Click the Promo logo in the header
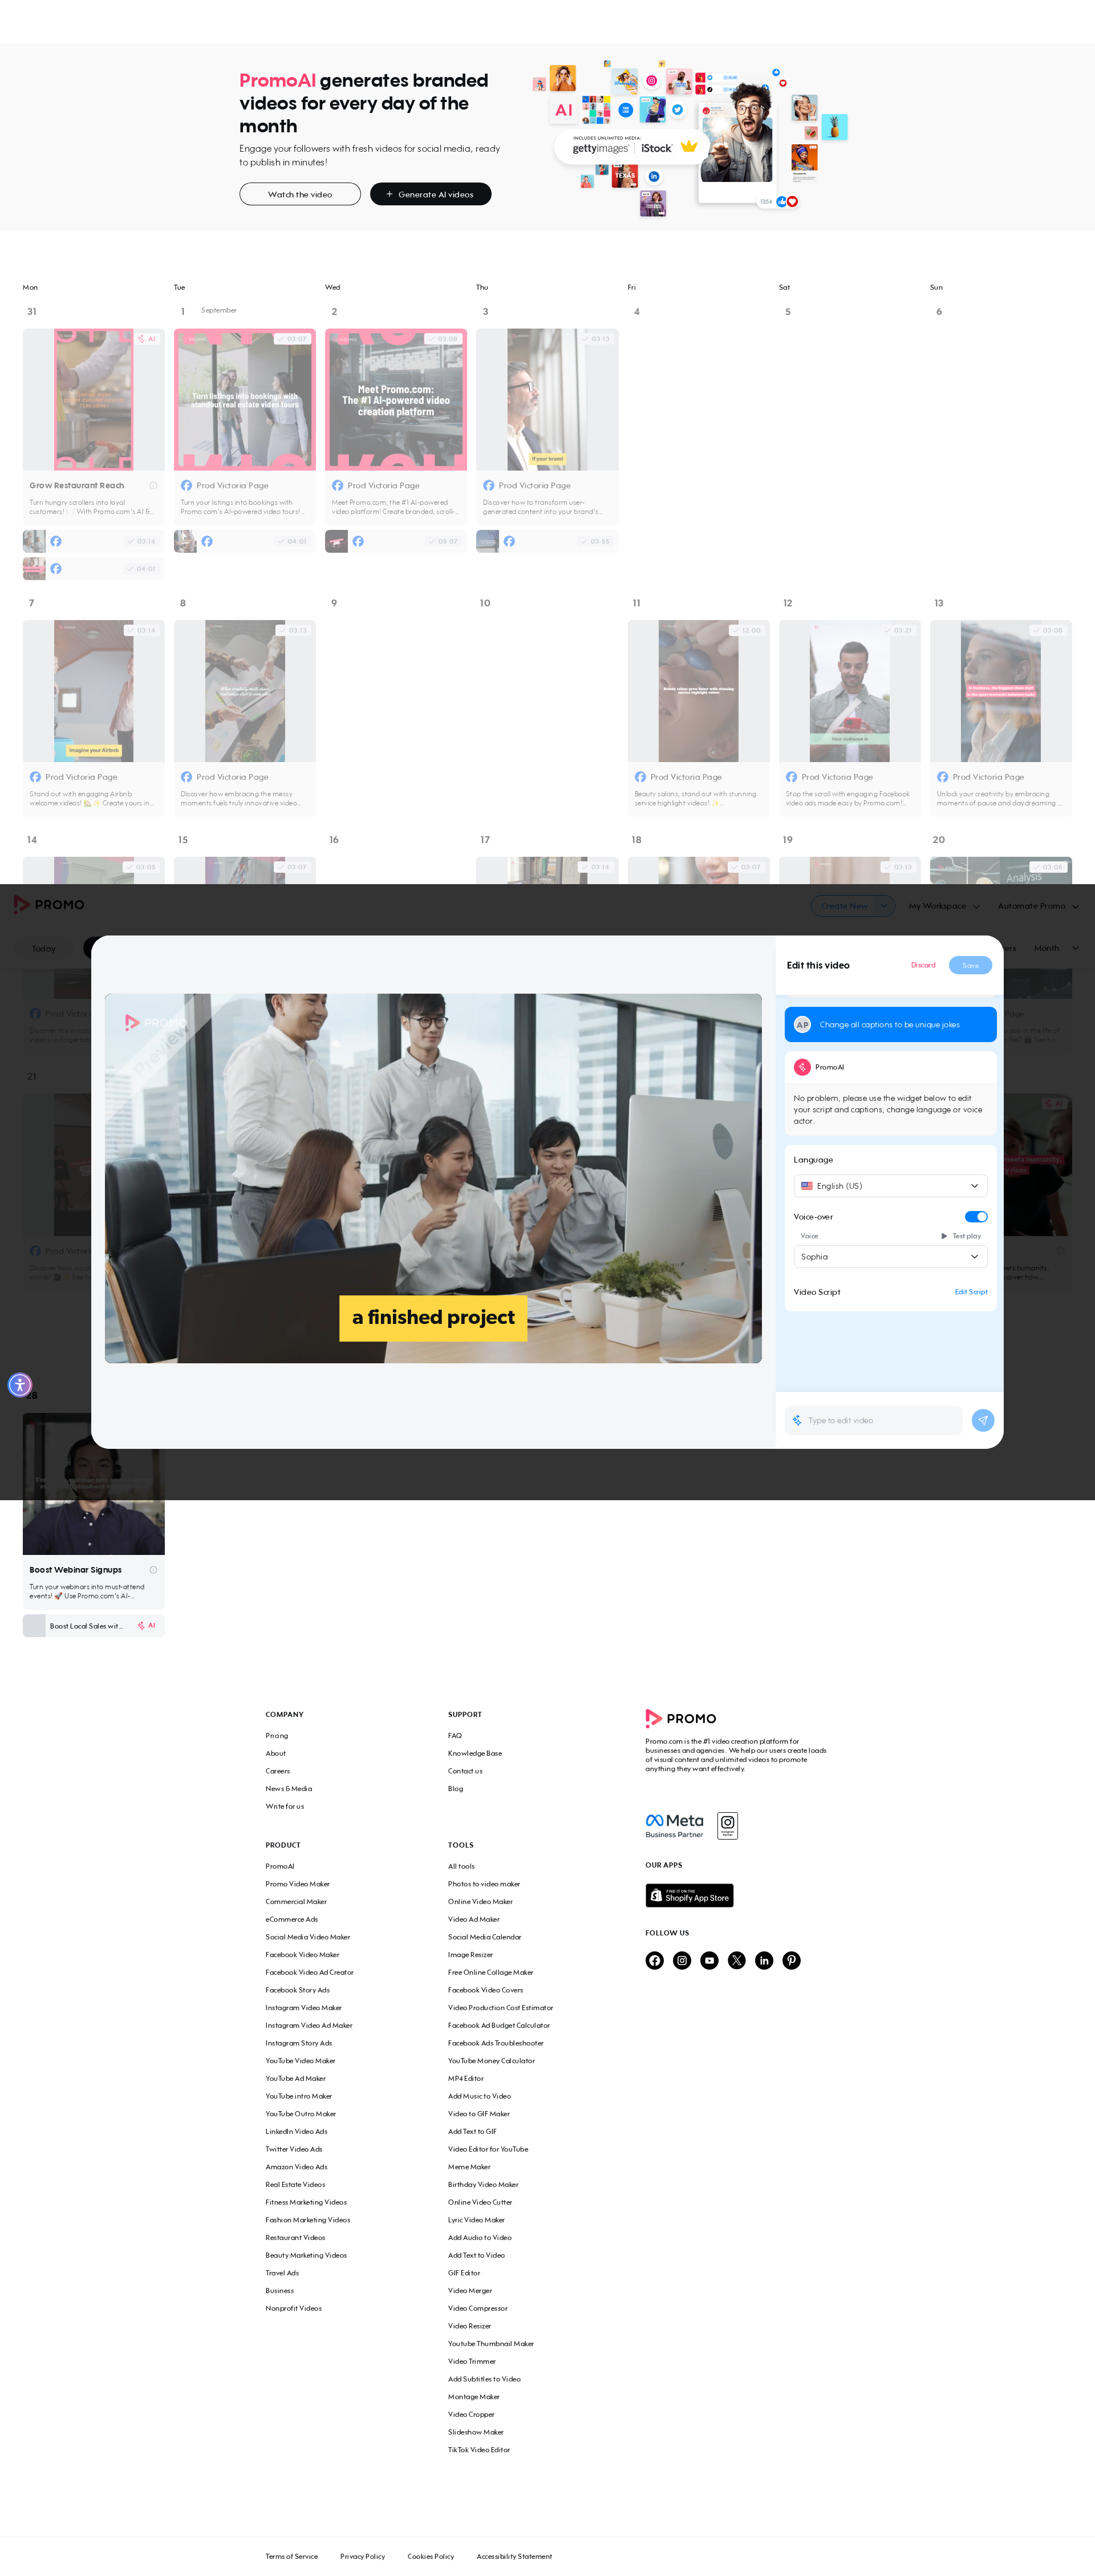 click(x=49, y=905)
